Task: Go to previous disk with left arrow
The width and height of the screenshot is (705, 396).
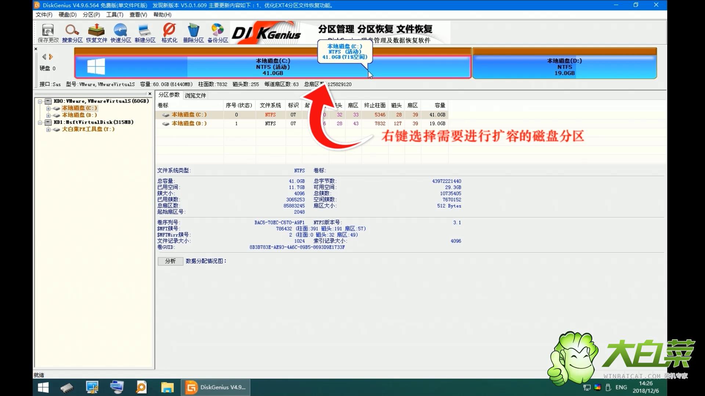Action: (x=44, y=57)
